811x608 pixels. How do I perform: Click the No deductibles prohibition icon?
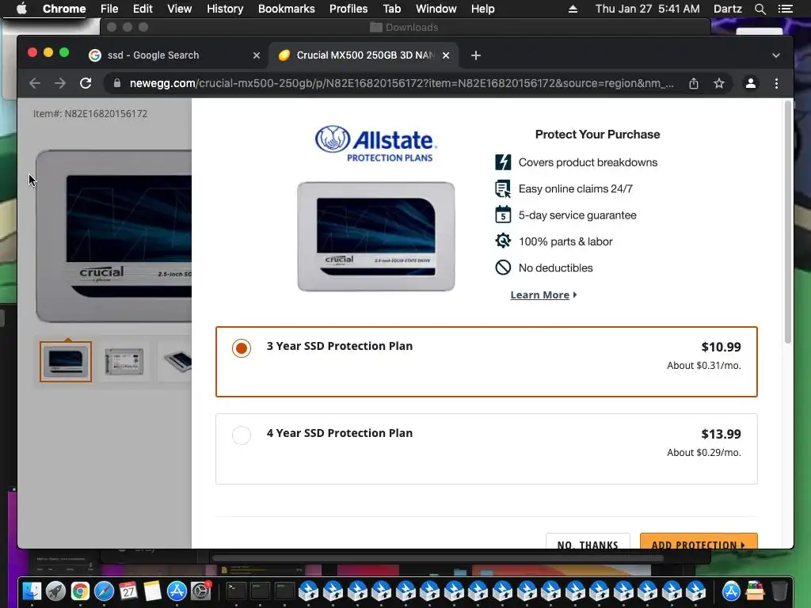503,268
